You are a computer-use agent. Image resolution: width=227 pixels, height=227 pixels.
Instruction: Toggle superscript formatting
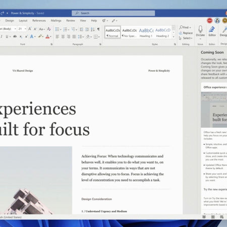click(x=26, y=36)
